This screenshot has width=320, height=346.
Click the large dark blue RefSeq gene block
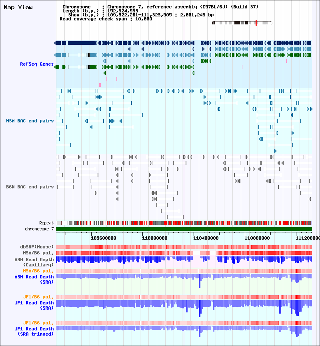coord(82,43)
